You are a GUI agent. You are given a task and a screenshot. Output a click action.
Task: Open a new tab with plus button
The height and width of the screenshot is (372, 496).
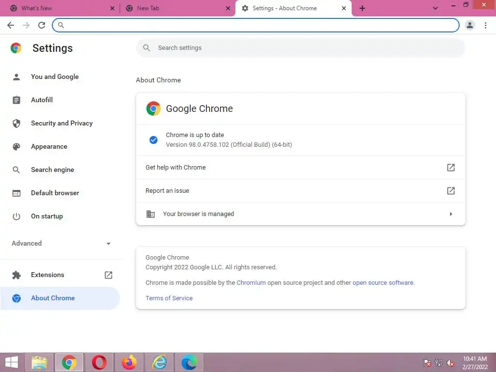(x=362, y=8)
